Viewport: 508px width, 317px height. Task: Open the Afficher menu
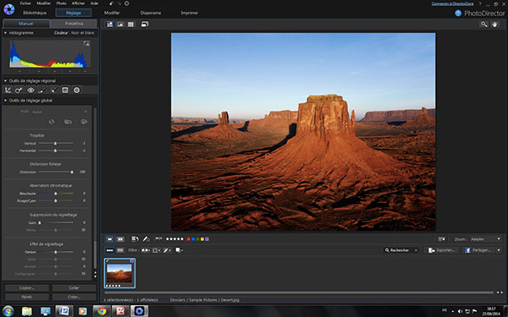tap(78, 3)
